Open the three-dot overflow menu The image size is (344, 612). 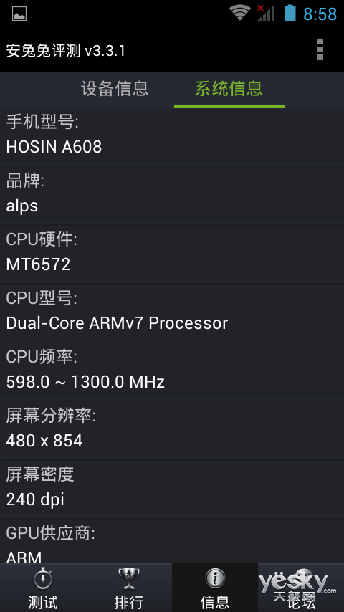[320, 49]
